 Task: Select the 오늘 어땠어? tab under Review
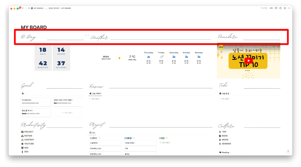click(x=95, y=93)
